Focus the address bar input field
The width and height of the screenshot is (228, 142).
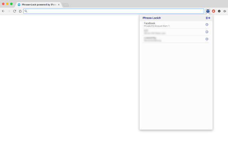[114, 11]
